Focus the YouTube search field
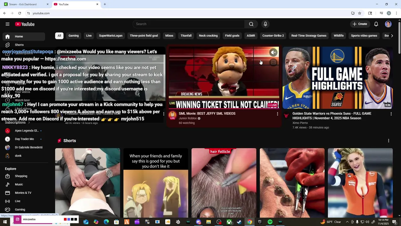Image resolution: width=401 pixels, height=226 pixels. pos(189,24)
